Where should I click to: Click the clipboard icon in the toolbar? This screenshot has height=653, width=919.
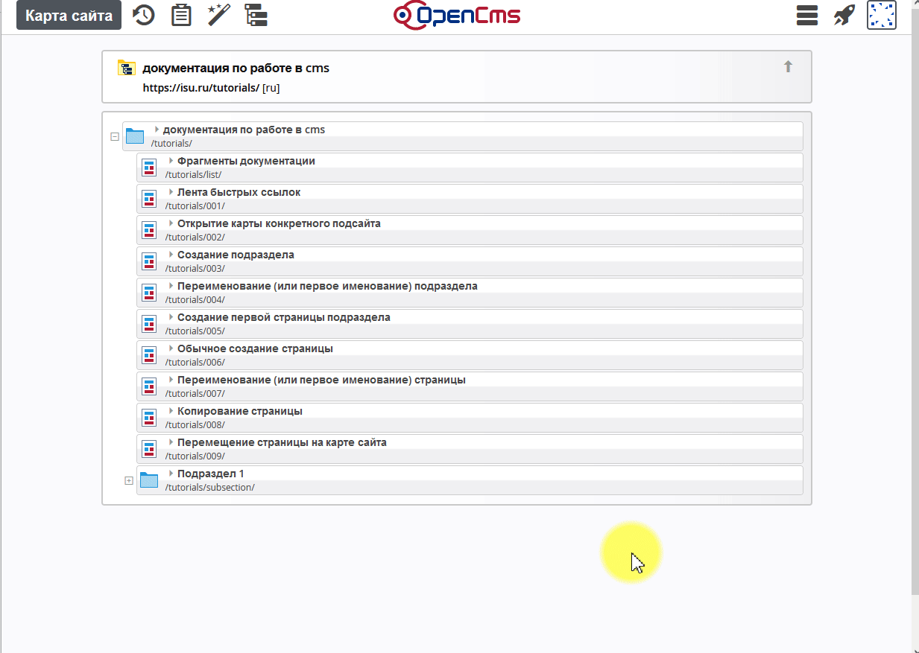point(181,14)
